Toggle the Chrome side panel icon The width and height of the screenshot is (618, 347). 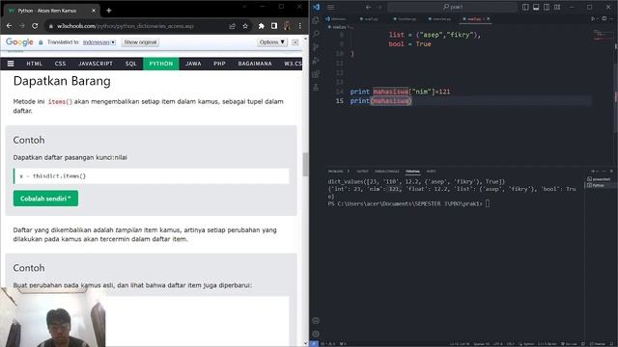click(x=274, y=26)
